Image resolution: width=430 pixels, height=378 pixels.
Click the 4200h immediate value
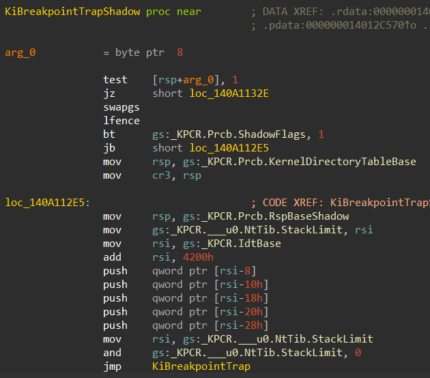pos(198,257)
